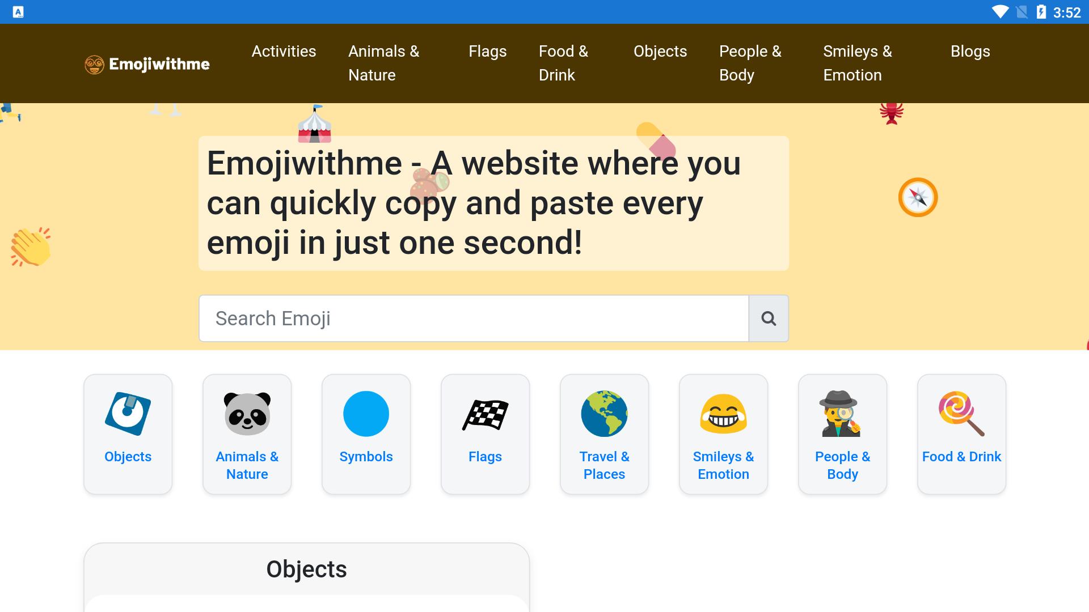Tap the detective People & Body icon
This screenshot has width=1089, height=612.
841,414
